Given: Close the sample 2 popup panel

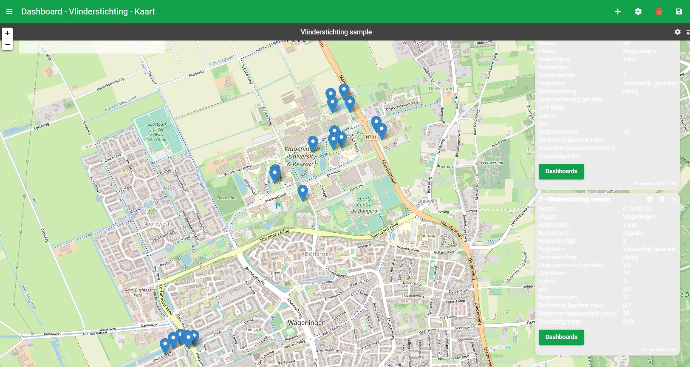Looking at the screenshot, I should [x=674, y=199].
